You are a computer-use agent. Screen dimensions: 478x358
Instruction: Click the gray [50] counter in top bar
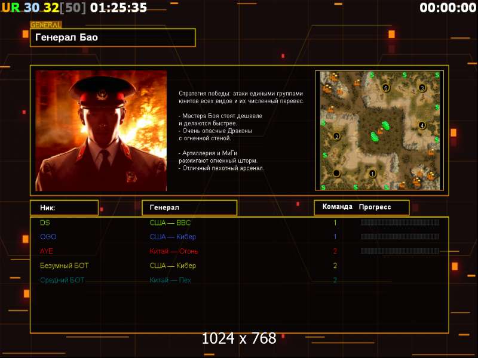73,8
